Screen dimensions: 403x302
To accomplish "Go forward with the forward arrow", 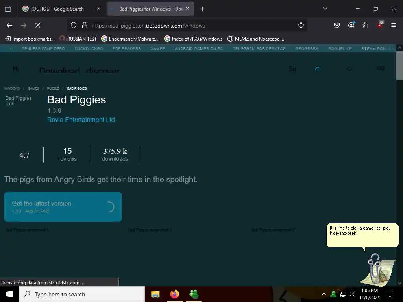I will tap(24, 26).
